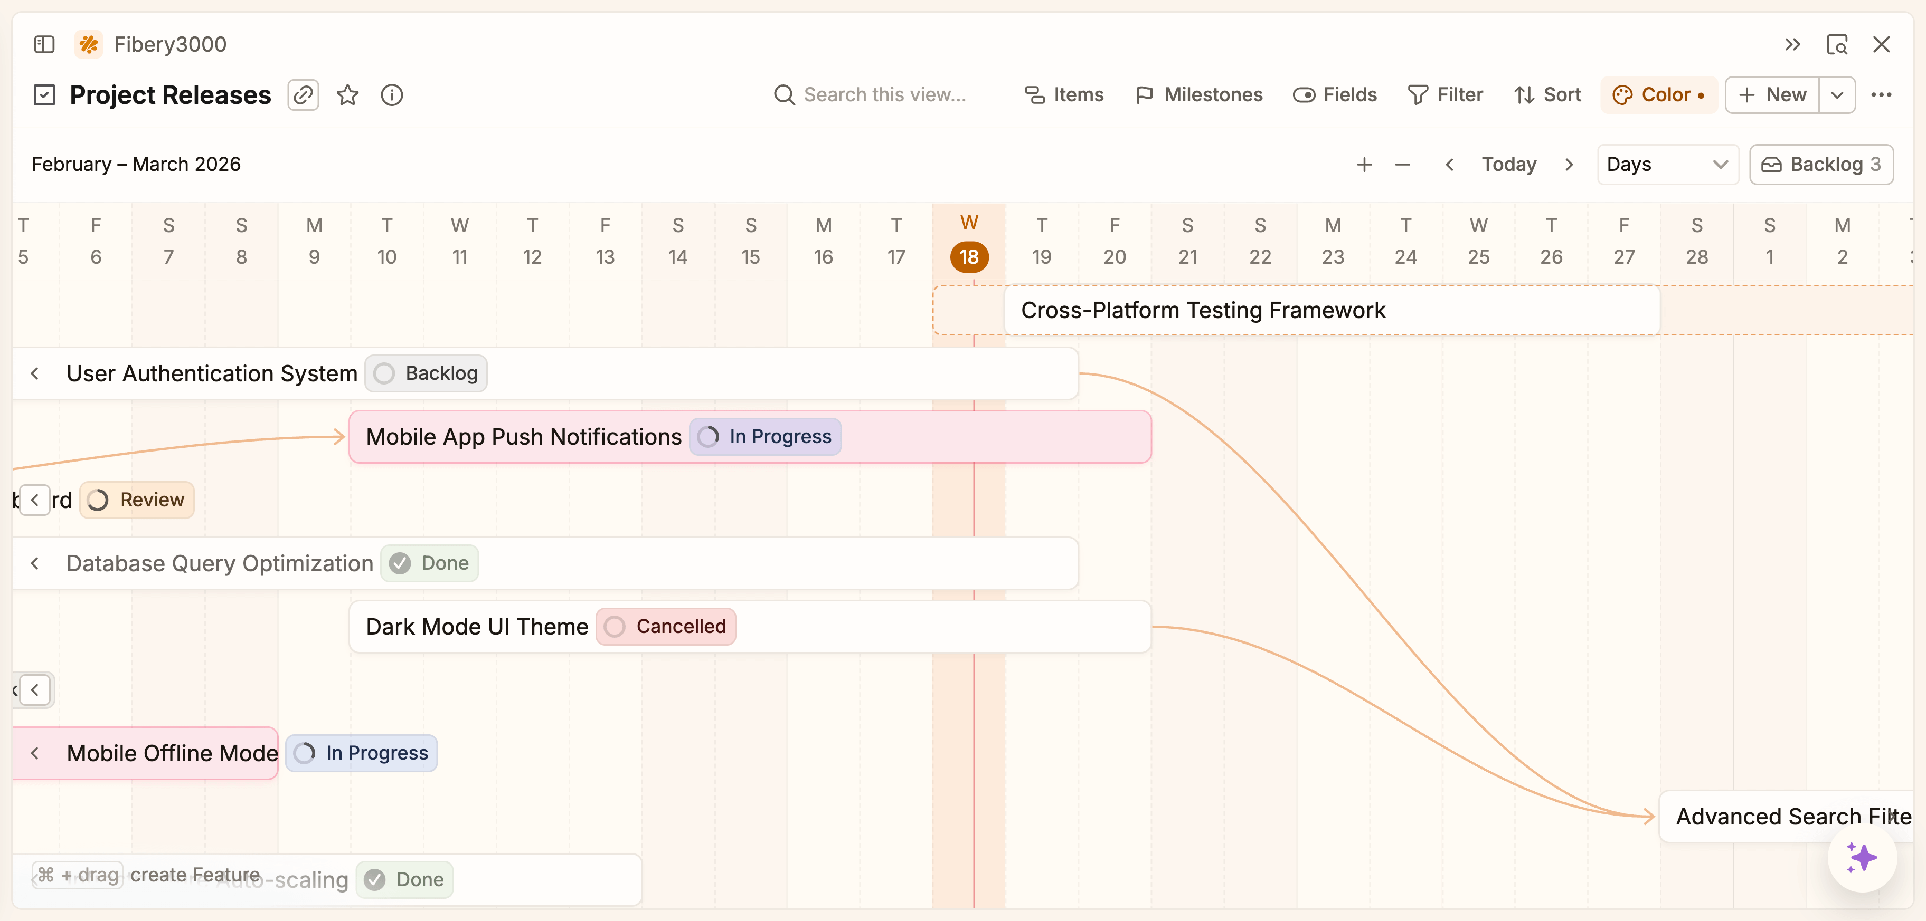Add Project Releases view to favorites
Screen dimensions: 1926x921
(x=348, y=95)
